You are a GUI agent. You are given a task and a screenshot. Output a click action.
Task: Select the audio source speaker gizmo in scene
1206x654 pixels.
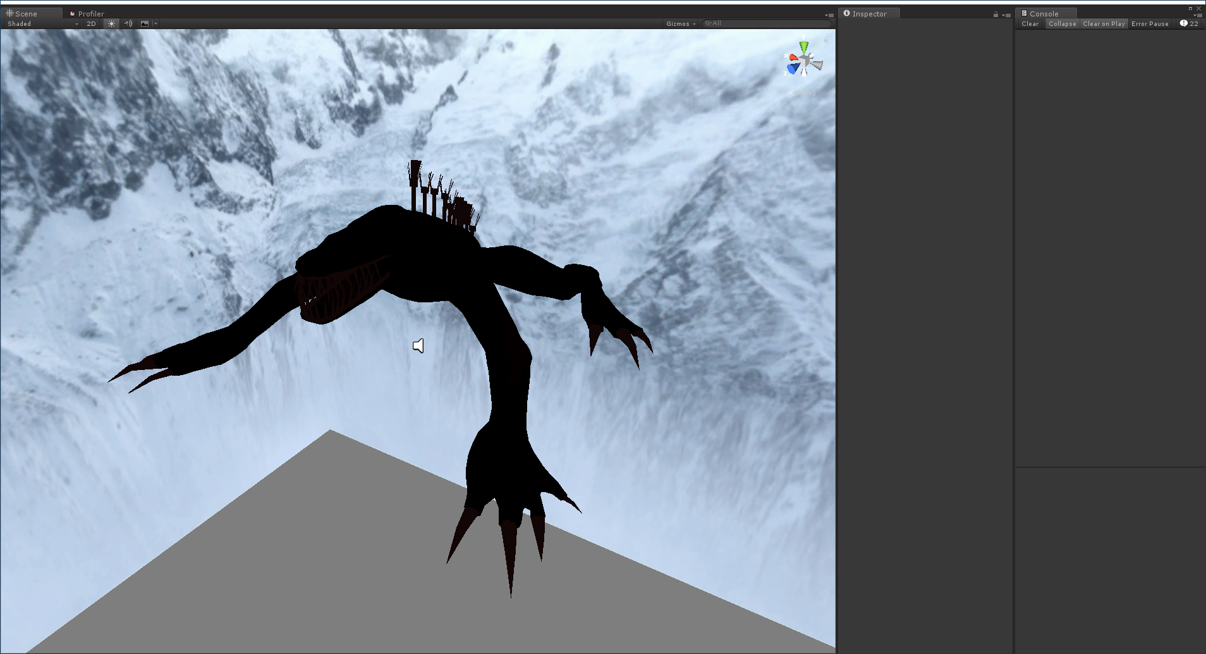[x=418, y=346]
